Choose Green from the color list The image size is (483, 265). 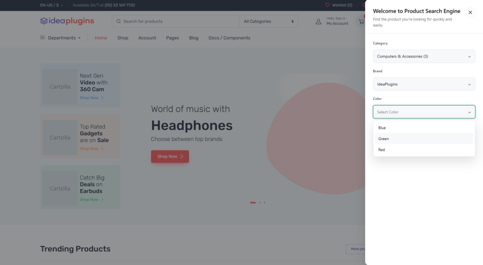[x=424, y=139]
